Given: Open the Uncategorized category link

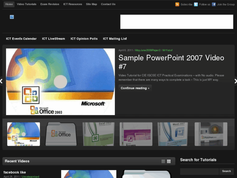Looking at the screenshot, I should [x=30, y=177].
